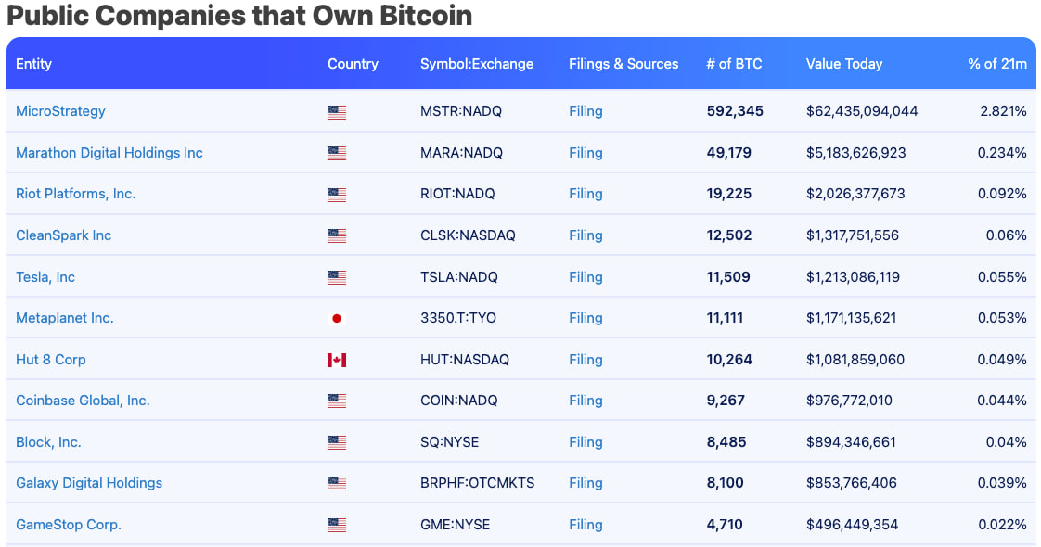The height and width of the screenshot is (547, 1041).
Task: Click the Canada flag icon for Hut 8
Action: tap(337, 360)
